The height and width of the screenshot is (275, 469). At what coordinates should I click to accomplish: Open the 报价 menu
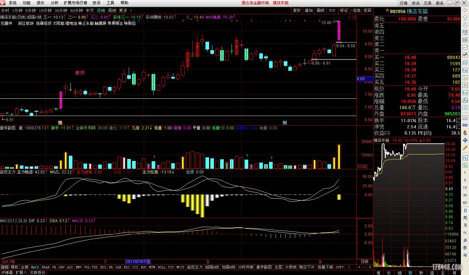coord(41,3)
